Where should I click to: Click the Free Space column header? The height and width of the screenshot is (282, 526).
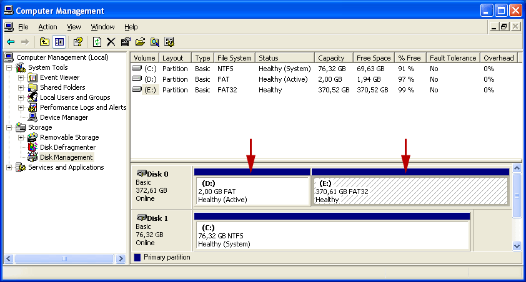point(374,58)
